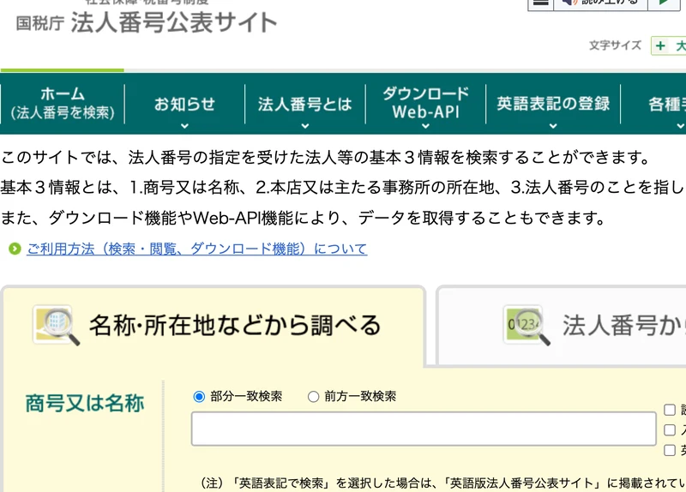Open the read-aloud hamburger menu icon
Viewport: 686px width, 492px height.
click(541, 3)
